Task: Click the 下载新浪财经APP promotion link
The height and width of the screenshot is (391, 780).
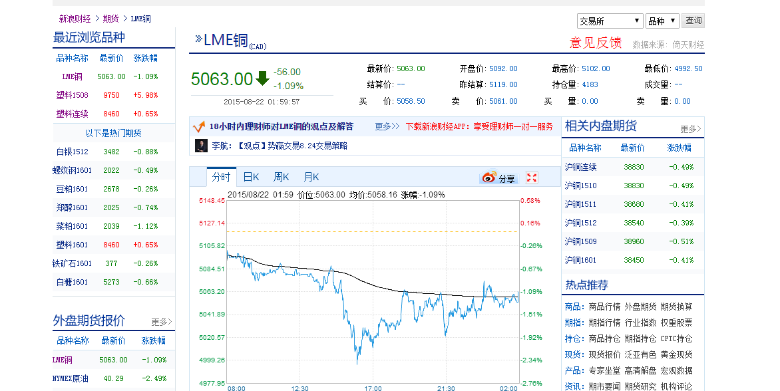Action: [x=479, y=127]
